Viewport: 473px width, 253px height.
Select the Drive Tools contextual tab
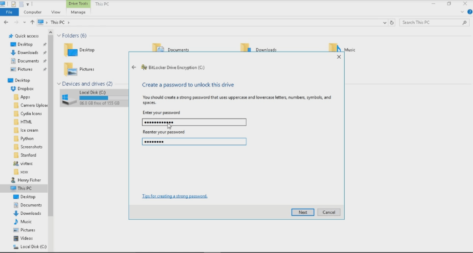click(78, 4)
